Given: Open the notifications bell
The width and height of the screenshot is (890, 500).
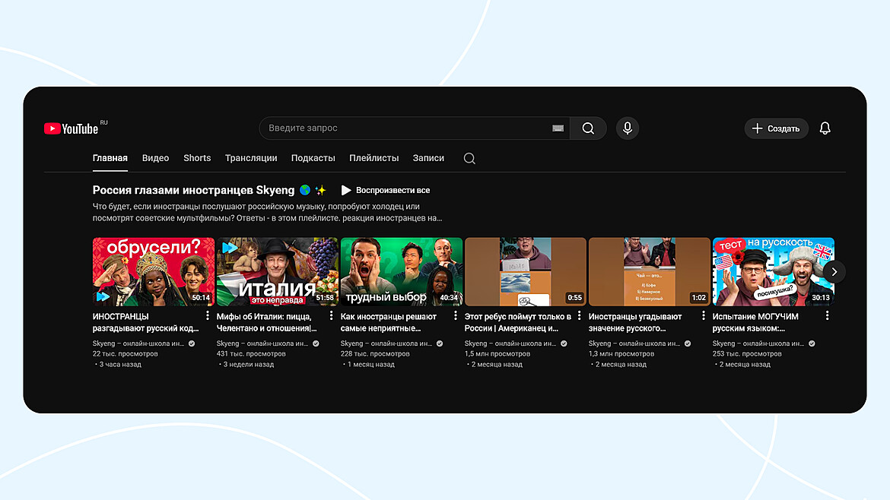Looking at the screenshot, I should [x=825, y=128].
